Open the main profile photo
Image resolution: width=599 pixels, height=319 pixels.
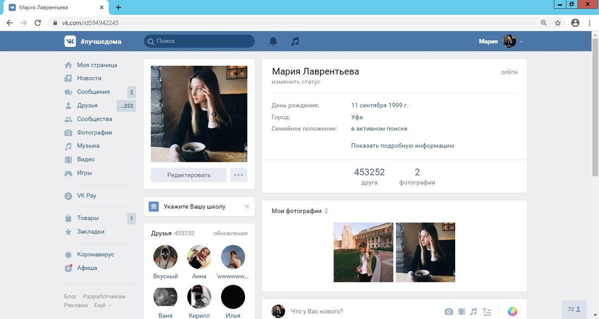(x=199, y=114)
